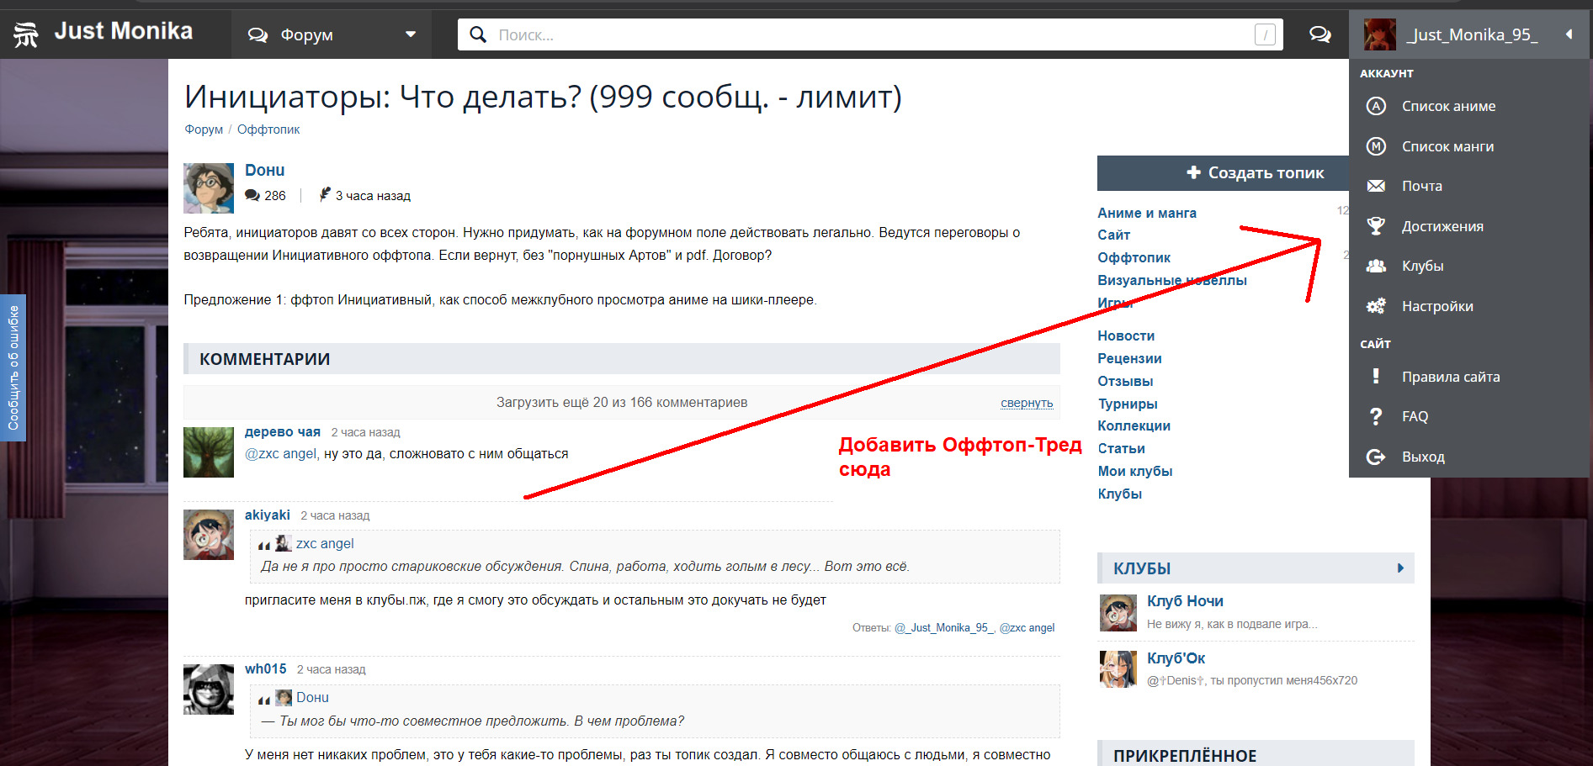Click the Shikimori logo icon in header
Viewport: 1593px width, 766px height.
click(x=26, y=34)
